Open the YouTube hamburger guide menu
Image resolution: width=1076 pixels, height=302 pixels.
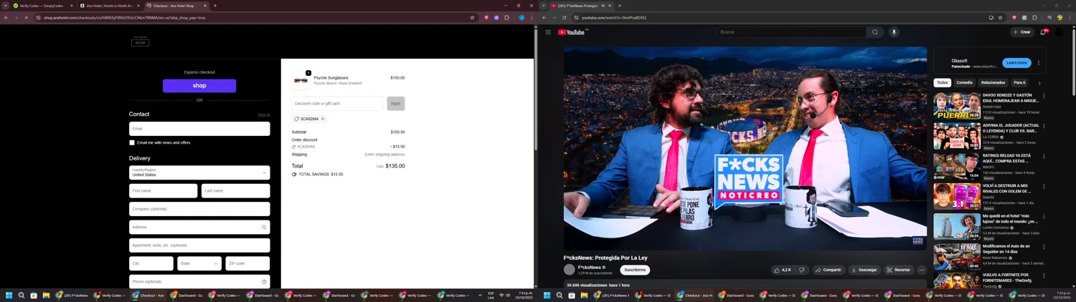[x=548, y=32]
